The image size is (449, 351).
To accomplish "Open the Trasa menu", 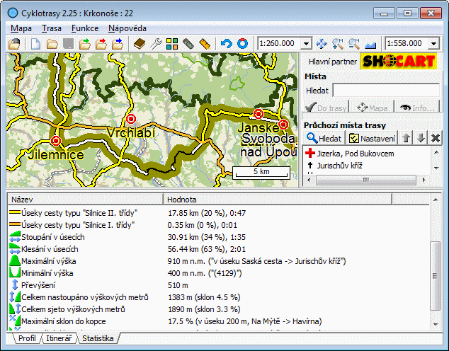I will (51, 28).
